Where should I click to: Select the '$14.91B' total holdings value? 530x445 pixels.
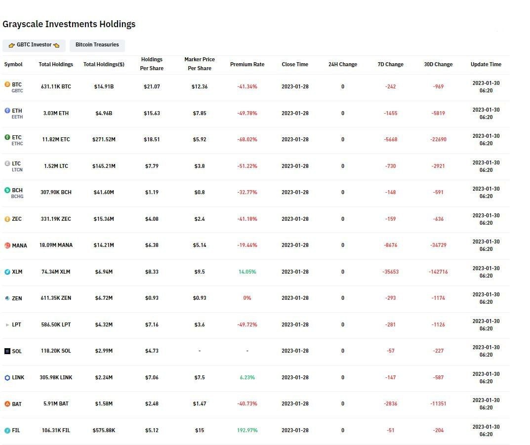tap(104, 86)
